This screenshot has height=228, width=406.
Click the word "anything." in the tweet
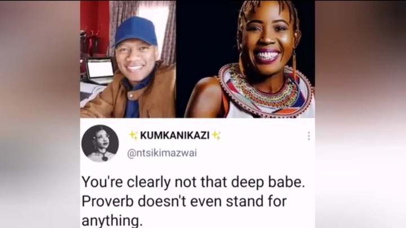click(112, 221)
